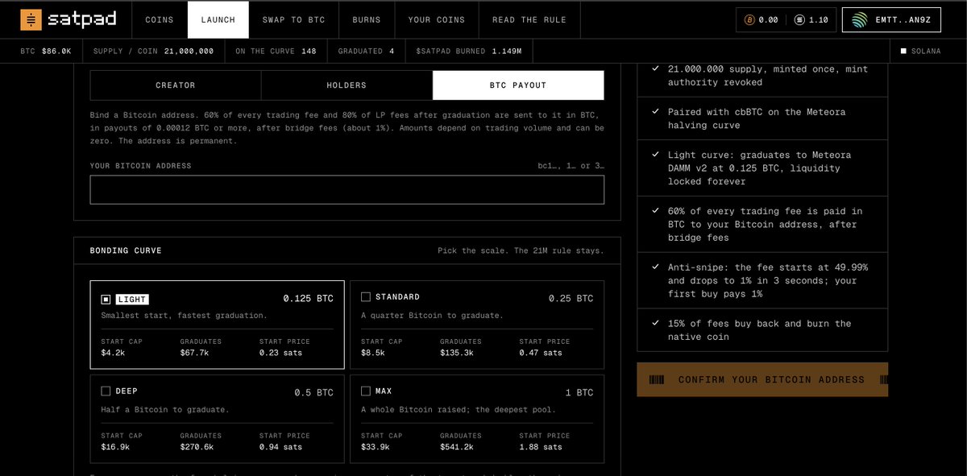Click the orange Bitcoin balance icon

[x=749, y=20]
